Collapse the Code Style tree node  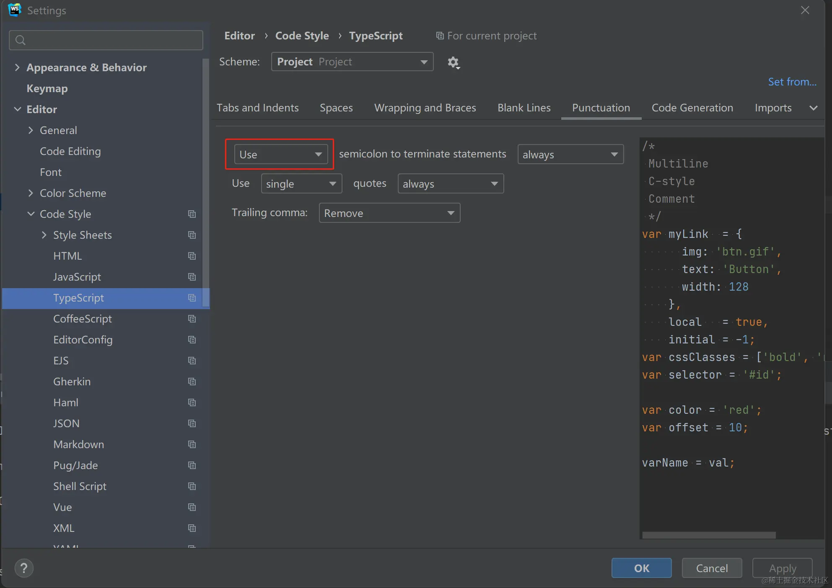(x=31, y=214)
